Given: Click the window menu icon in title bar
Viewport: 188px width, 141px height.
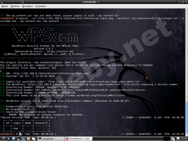Looking at the screenshot, I should (x=2, y=2).
